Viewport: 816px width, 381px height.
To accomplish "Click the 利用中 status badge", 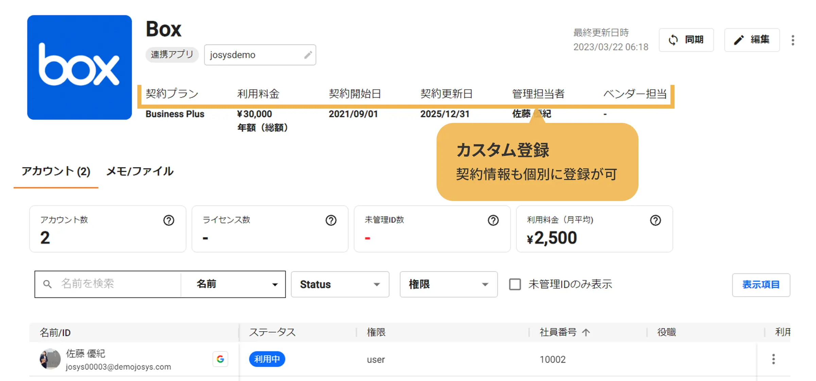I will tap(267, 359).
